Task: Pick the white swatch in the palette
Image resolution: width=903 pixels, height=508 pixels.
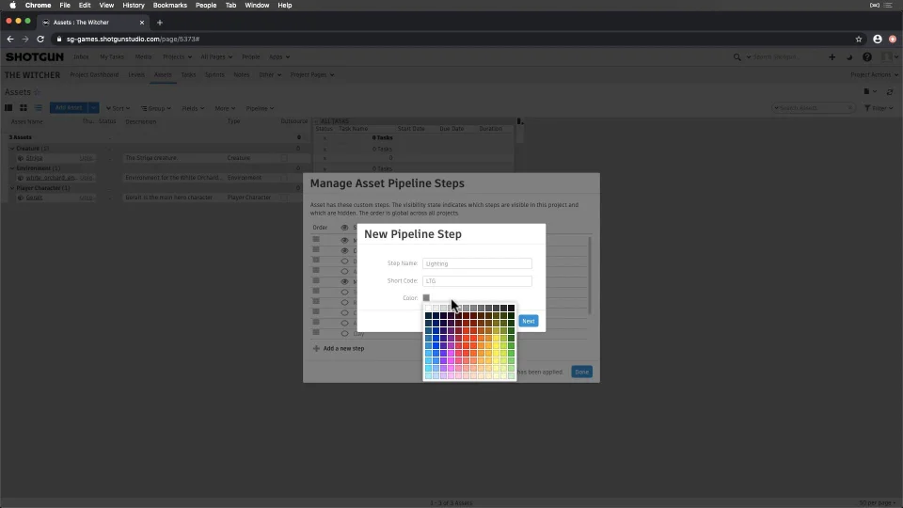Action: (x=429, y=309)
